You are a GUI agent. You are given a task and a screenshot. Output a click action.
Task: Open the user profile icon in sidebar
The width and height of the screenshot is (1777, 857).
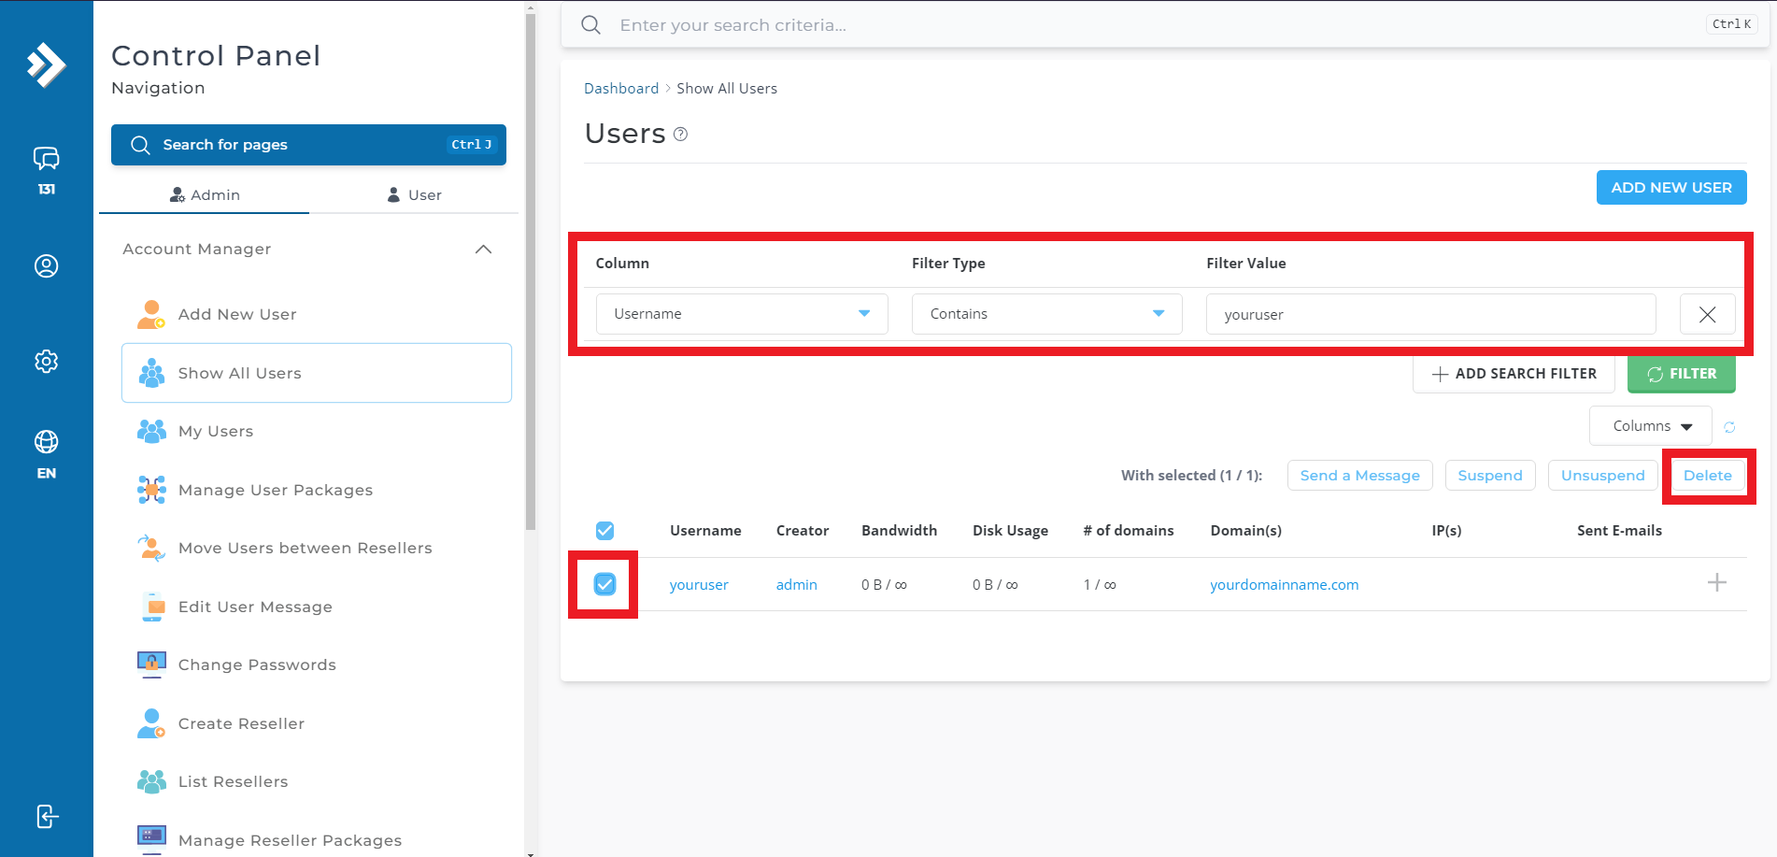[46, 266]
